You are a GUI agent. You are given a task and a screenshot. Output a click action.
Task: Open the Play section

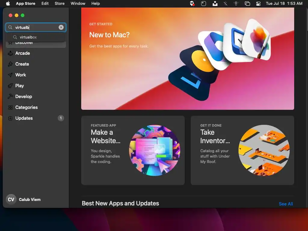(x=36, y=86)
